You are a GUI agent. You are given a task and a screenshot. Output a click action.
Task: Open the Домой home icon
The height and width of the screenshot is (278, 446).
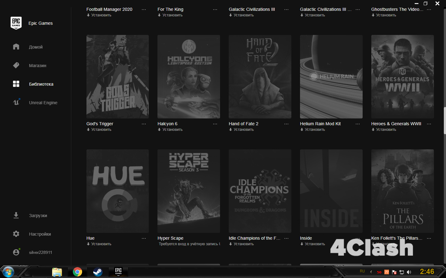point(16,47)
